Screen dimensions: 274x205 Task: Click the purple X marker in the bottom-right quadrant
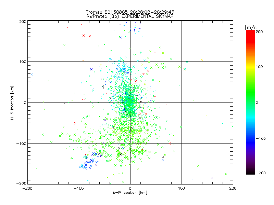[x=212, y=178]
